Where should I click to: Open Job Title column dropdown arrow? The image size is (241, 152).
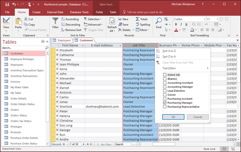click(x=156, y=45)
